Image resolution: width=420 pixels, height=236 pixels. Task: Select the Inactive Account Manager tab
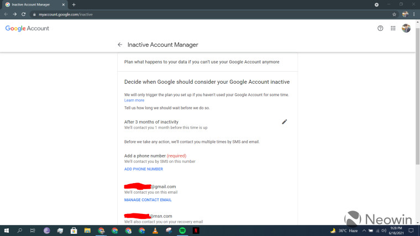[34, 4]
